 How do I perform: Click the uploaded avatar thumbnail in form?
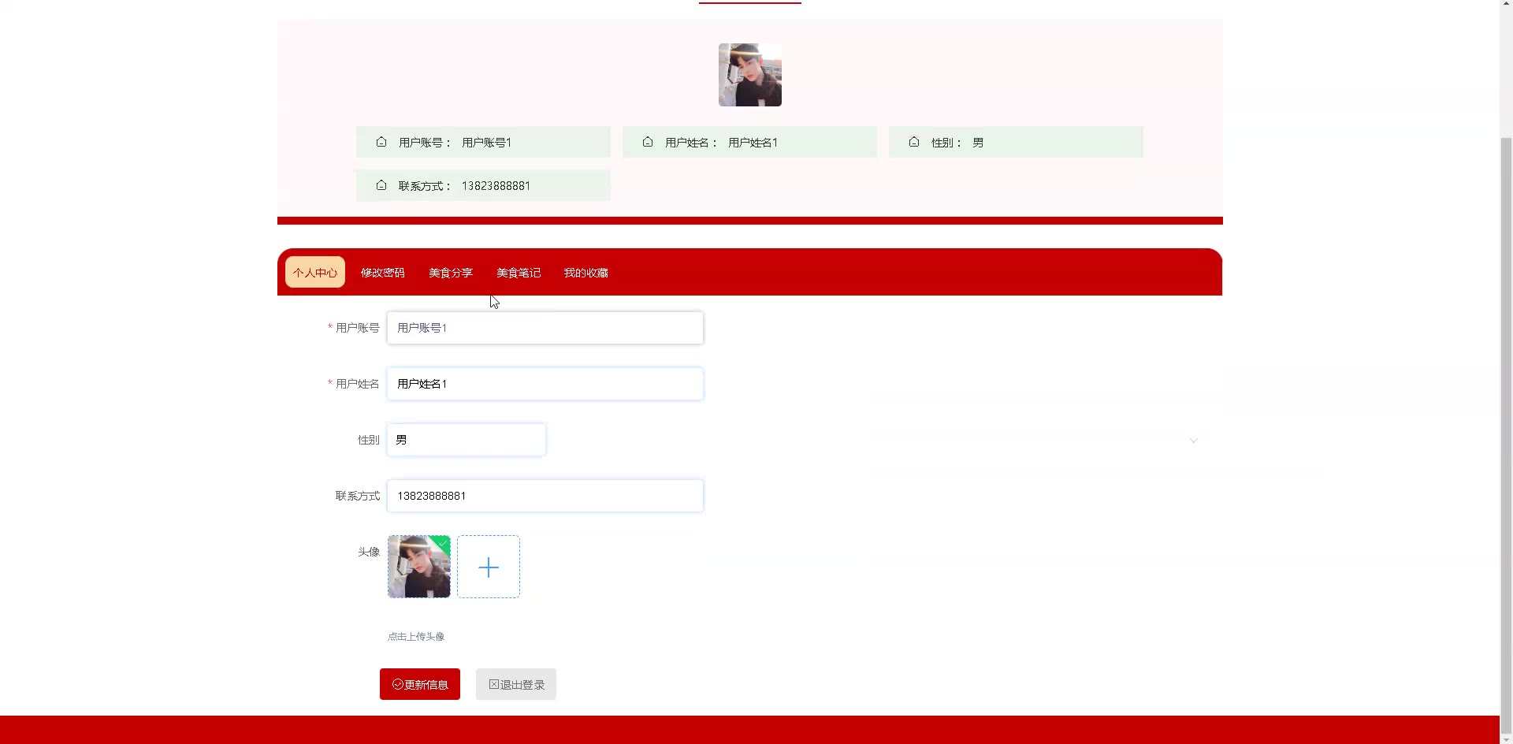coord(419,567)
